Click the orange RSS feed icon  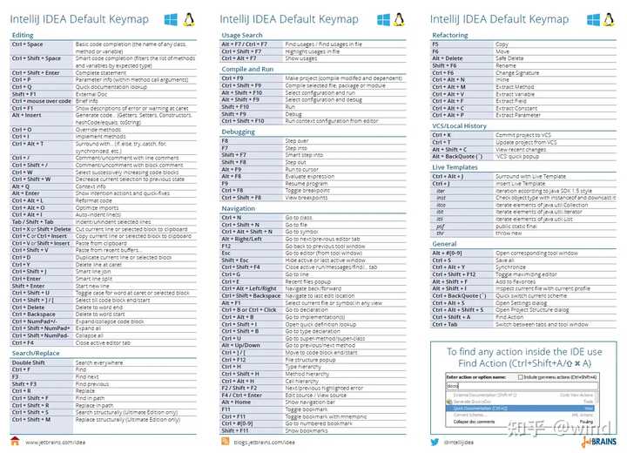pos(226,441)
